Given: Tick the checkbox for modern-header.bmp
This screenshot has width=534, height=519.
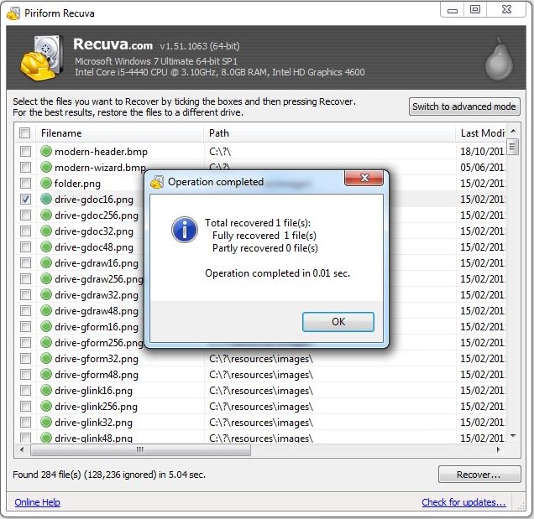Looking at the screenshot, I should 25,152.
